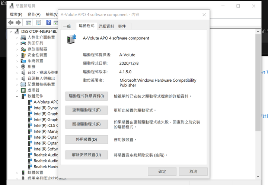The image size is (268, 185).
Task: Select the DESKTOP-NGP34BL computer icon
Action: click(17, 32)
